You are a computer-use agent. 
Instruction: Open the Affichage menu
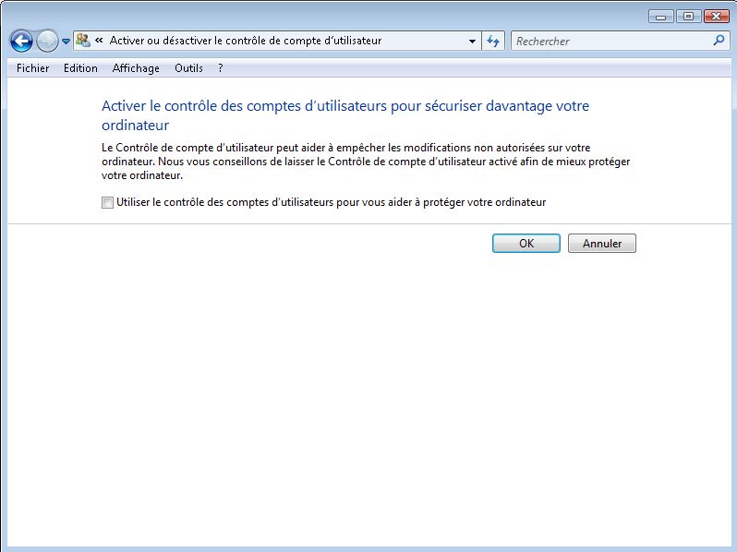[136, 68]
